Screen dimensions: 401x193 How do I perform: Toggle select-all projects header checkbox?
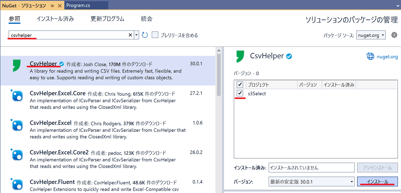240,84
